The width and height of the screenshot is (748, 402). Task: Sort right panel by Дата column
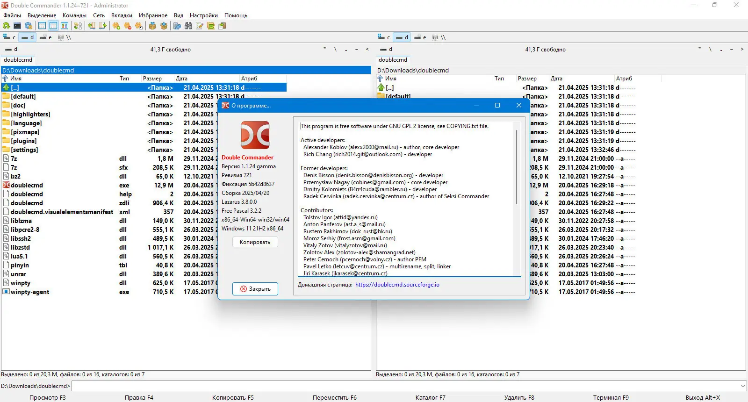coord(582,79)
